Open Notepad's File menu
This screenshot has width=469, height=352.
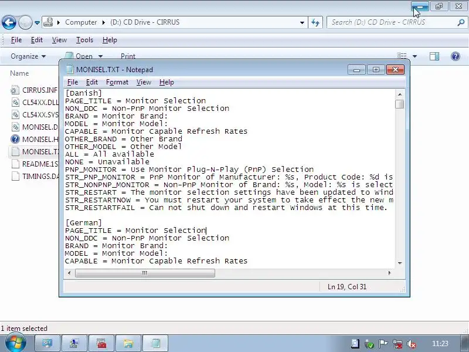(x=72, y=82)
